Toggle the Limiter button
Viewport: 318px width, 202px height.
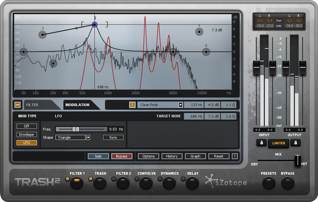pyautogui.click(x=278, y=143)
